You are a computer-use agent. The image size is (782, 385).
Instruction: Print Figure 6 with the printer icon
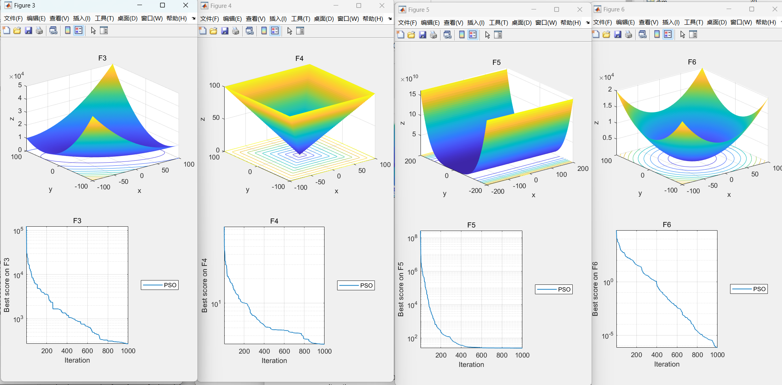point(629,35)
